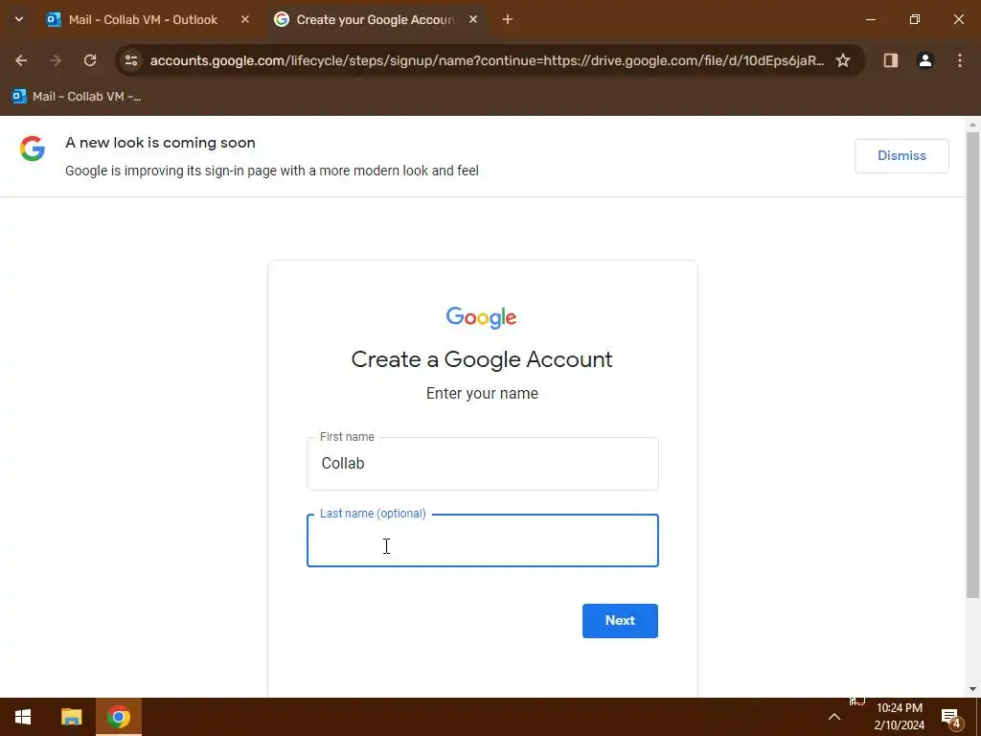Toggle the browser side panel
The width and height of the screenshot is (981, 736).
890,60
